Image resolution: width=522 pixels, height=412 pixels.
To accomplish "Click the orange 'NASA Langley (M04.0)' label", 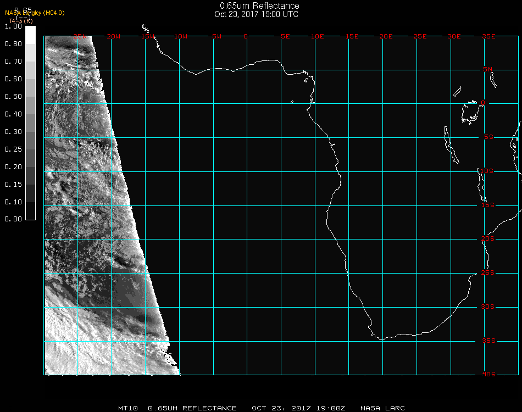I will [x=35, y=13].
